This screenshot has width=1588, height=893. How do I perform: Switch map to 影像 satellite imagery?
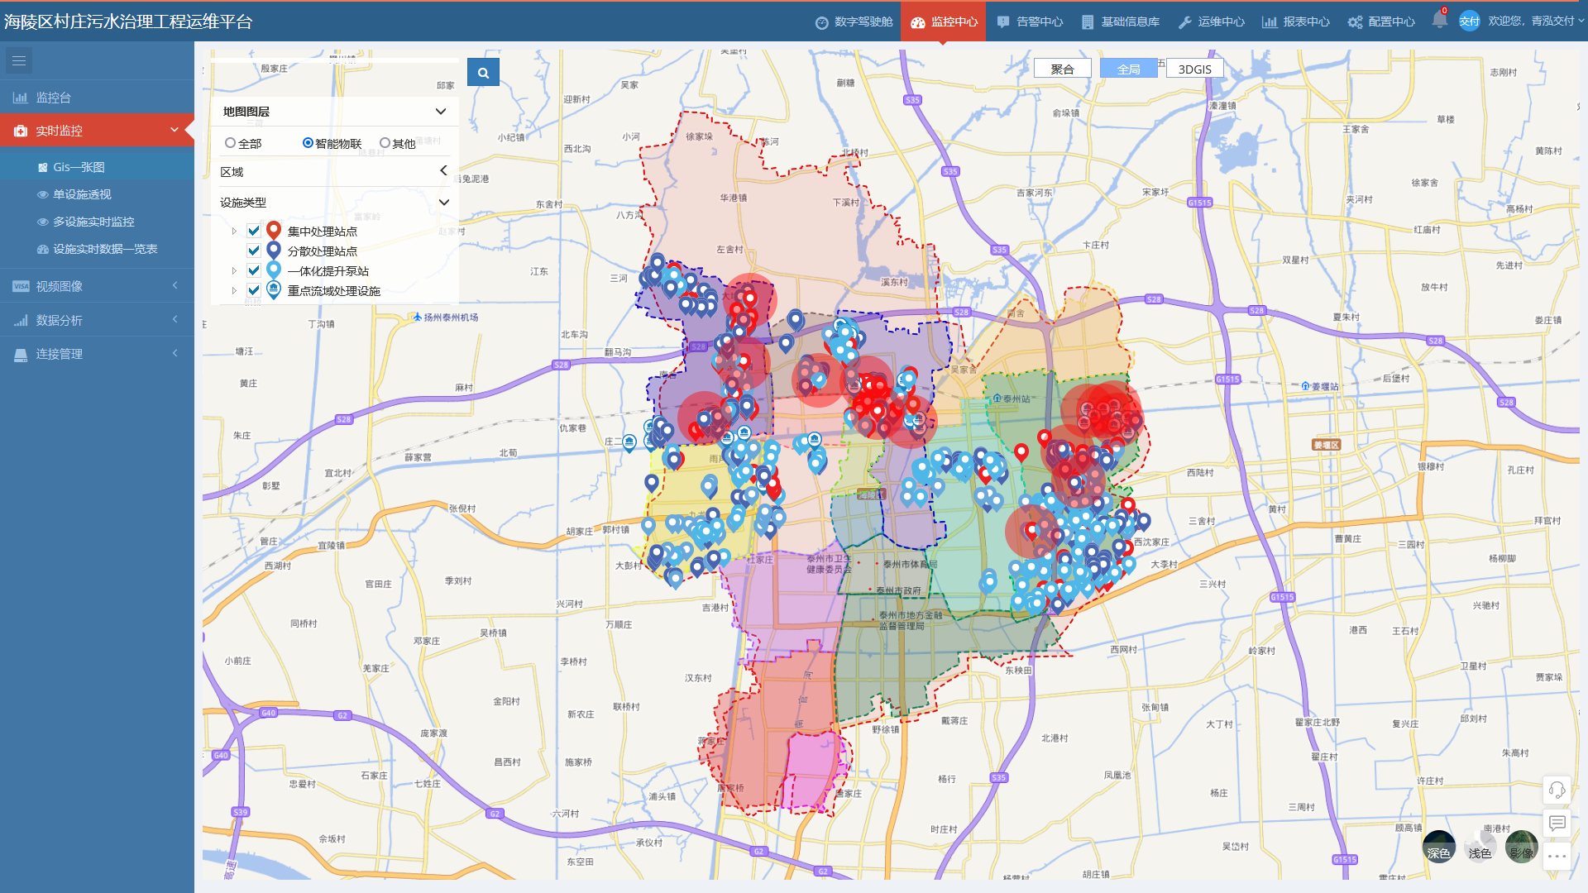1521,846
